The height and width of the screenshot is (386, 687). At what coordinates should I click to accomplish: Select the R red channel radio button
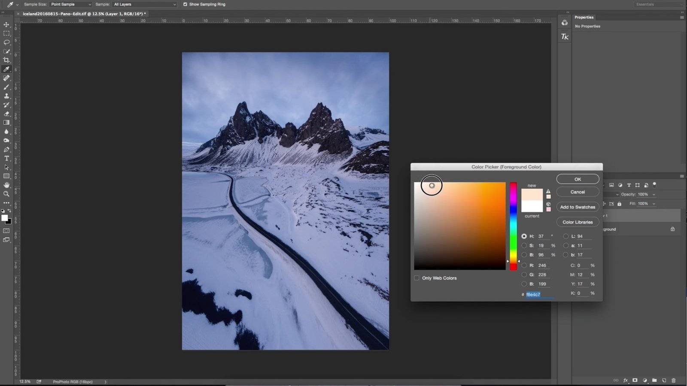524,265
